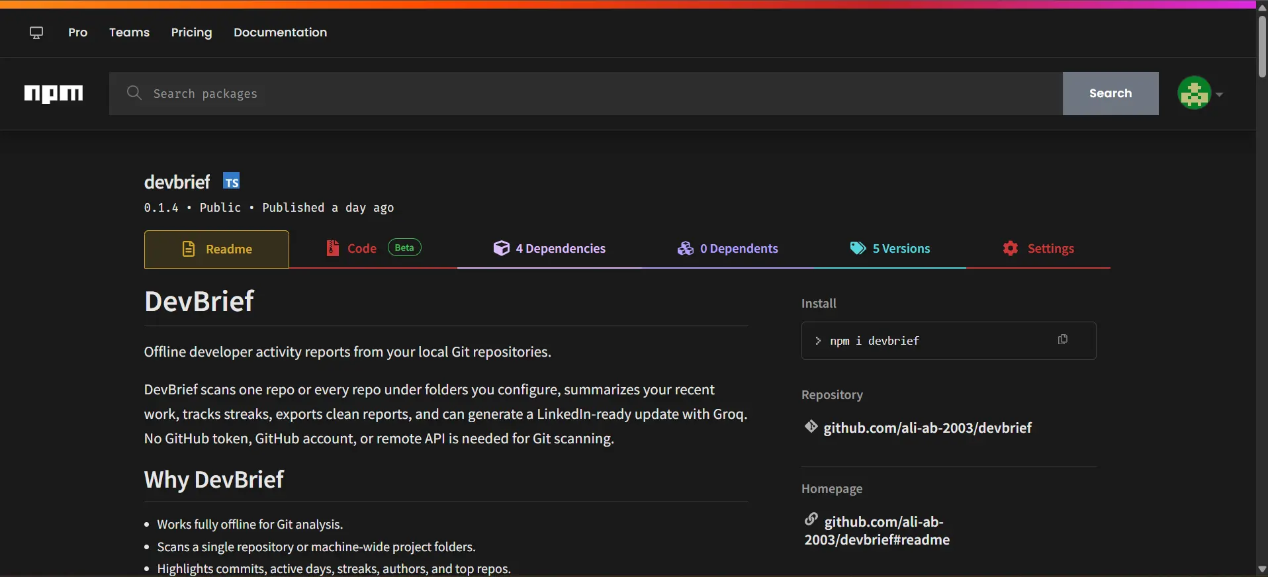Open Documentation
This screenshot has width=1268, height=577.
[x=280, y=32]
